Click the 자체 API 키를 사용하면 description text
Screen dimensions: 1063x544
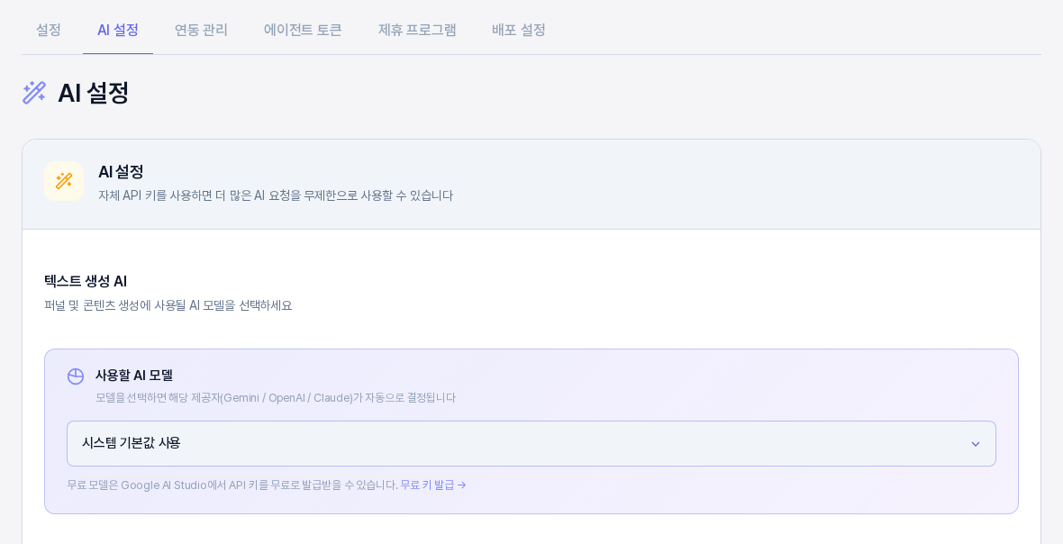click(276, 195)
